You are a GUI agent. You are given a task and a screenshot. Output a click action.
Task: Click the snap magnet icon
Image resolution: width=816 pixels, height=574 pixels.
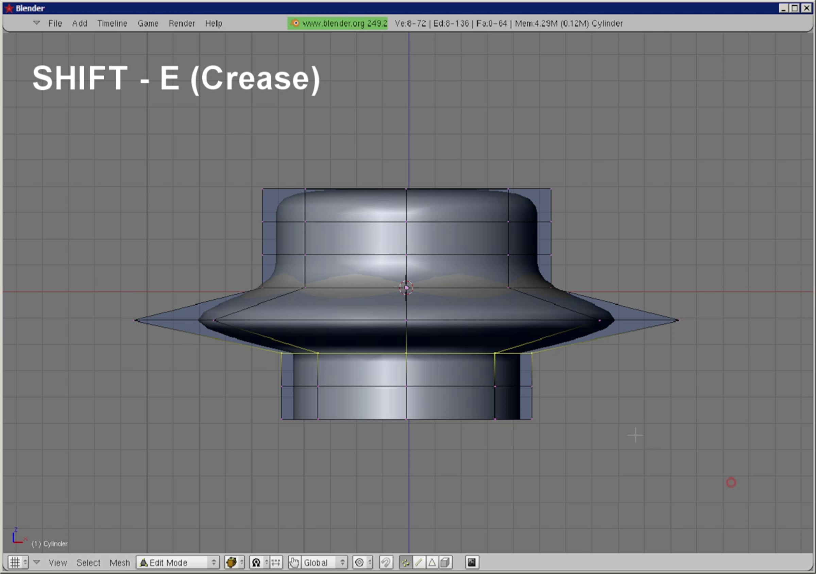tap(386, 563)
